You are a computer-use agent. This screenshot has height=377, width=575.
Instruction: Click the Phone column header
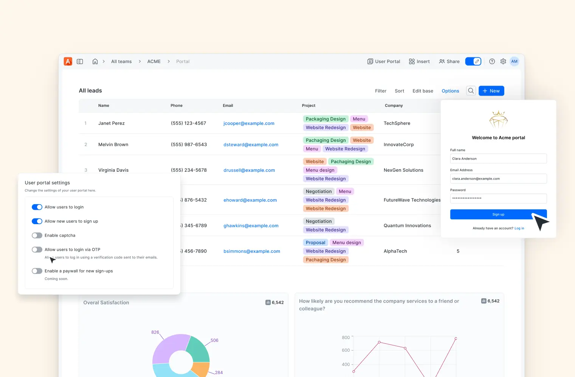click(177, 106)
